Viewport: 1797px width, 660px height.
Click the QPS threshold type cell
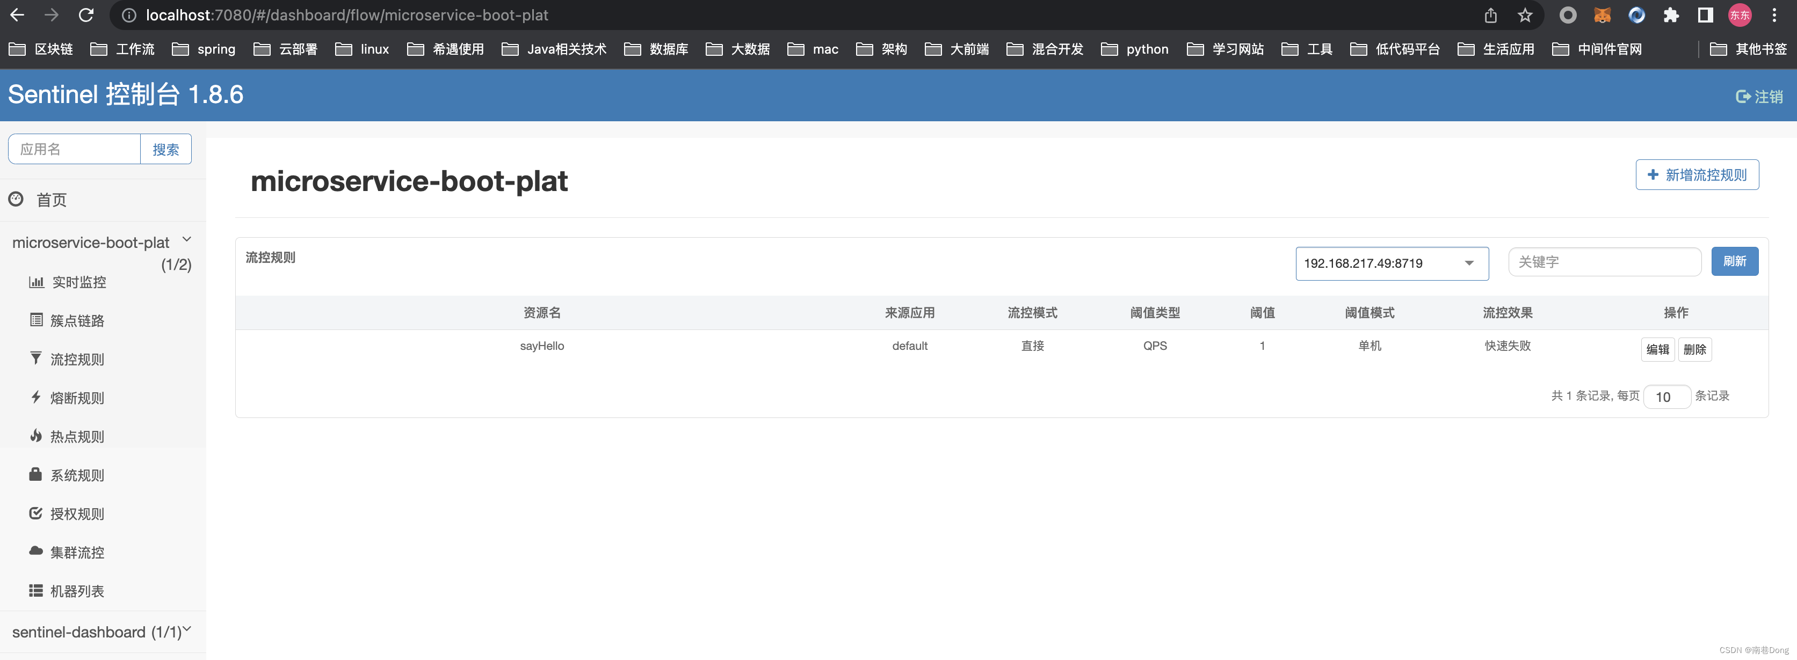coord(1155,346)
